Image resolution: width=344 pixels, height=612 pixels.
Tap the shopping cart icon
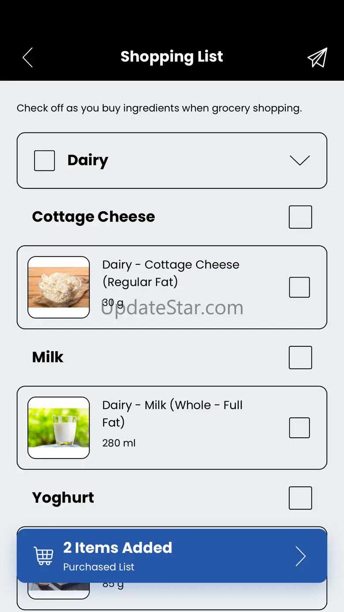(x=44, y=556)
